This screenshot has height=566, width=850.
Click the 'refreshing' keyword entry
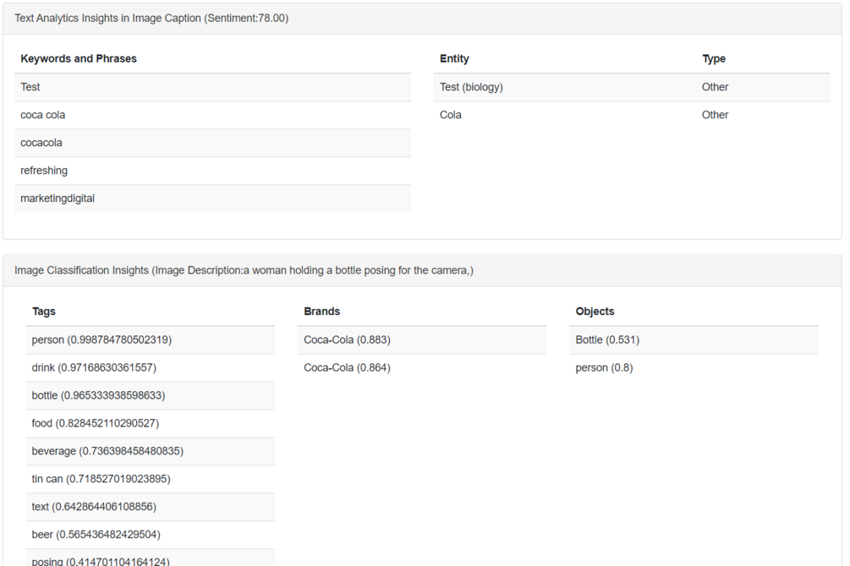point(44,171)
